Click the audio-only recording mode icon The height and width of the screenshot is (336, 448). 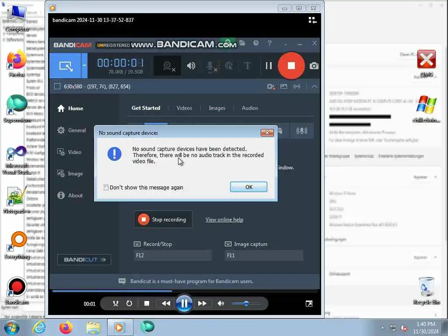coord(301,131)
